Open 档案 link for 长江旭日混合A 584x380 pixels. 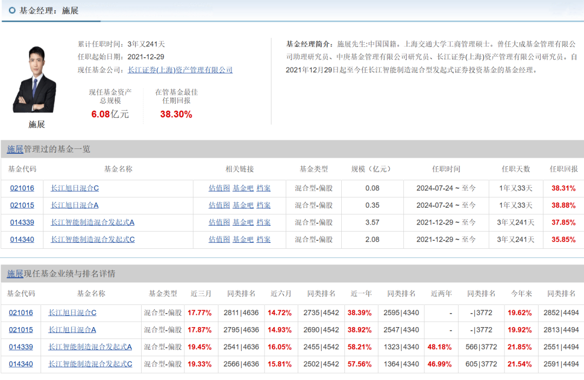(264, 205)
